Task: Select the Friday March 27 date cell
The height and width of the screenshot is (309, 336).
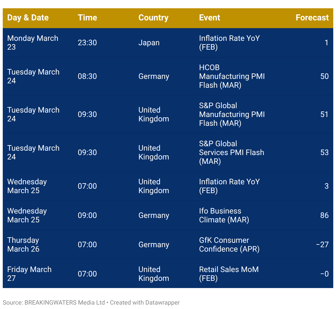Action: pos(29,274)
